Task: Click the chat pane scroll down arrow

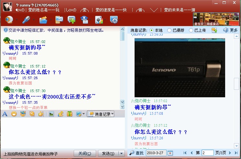Action: coord(122,102)
